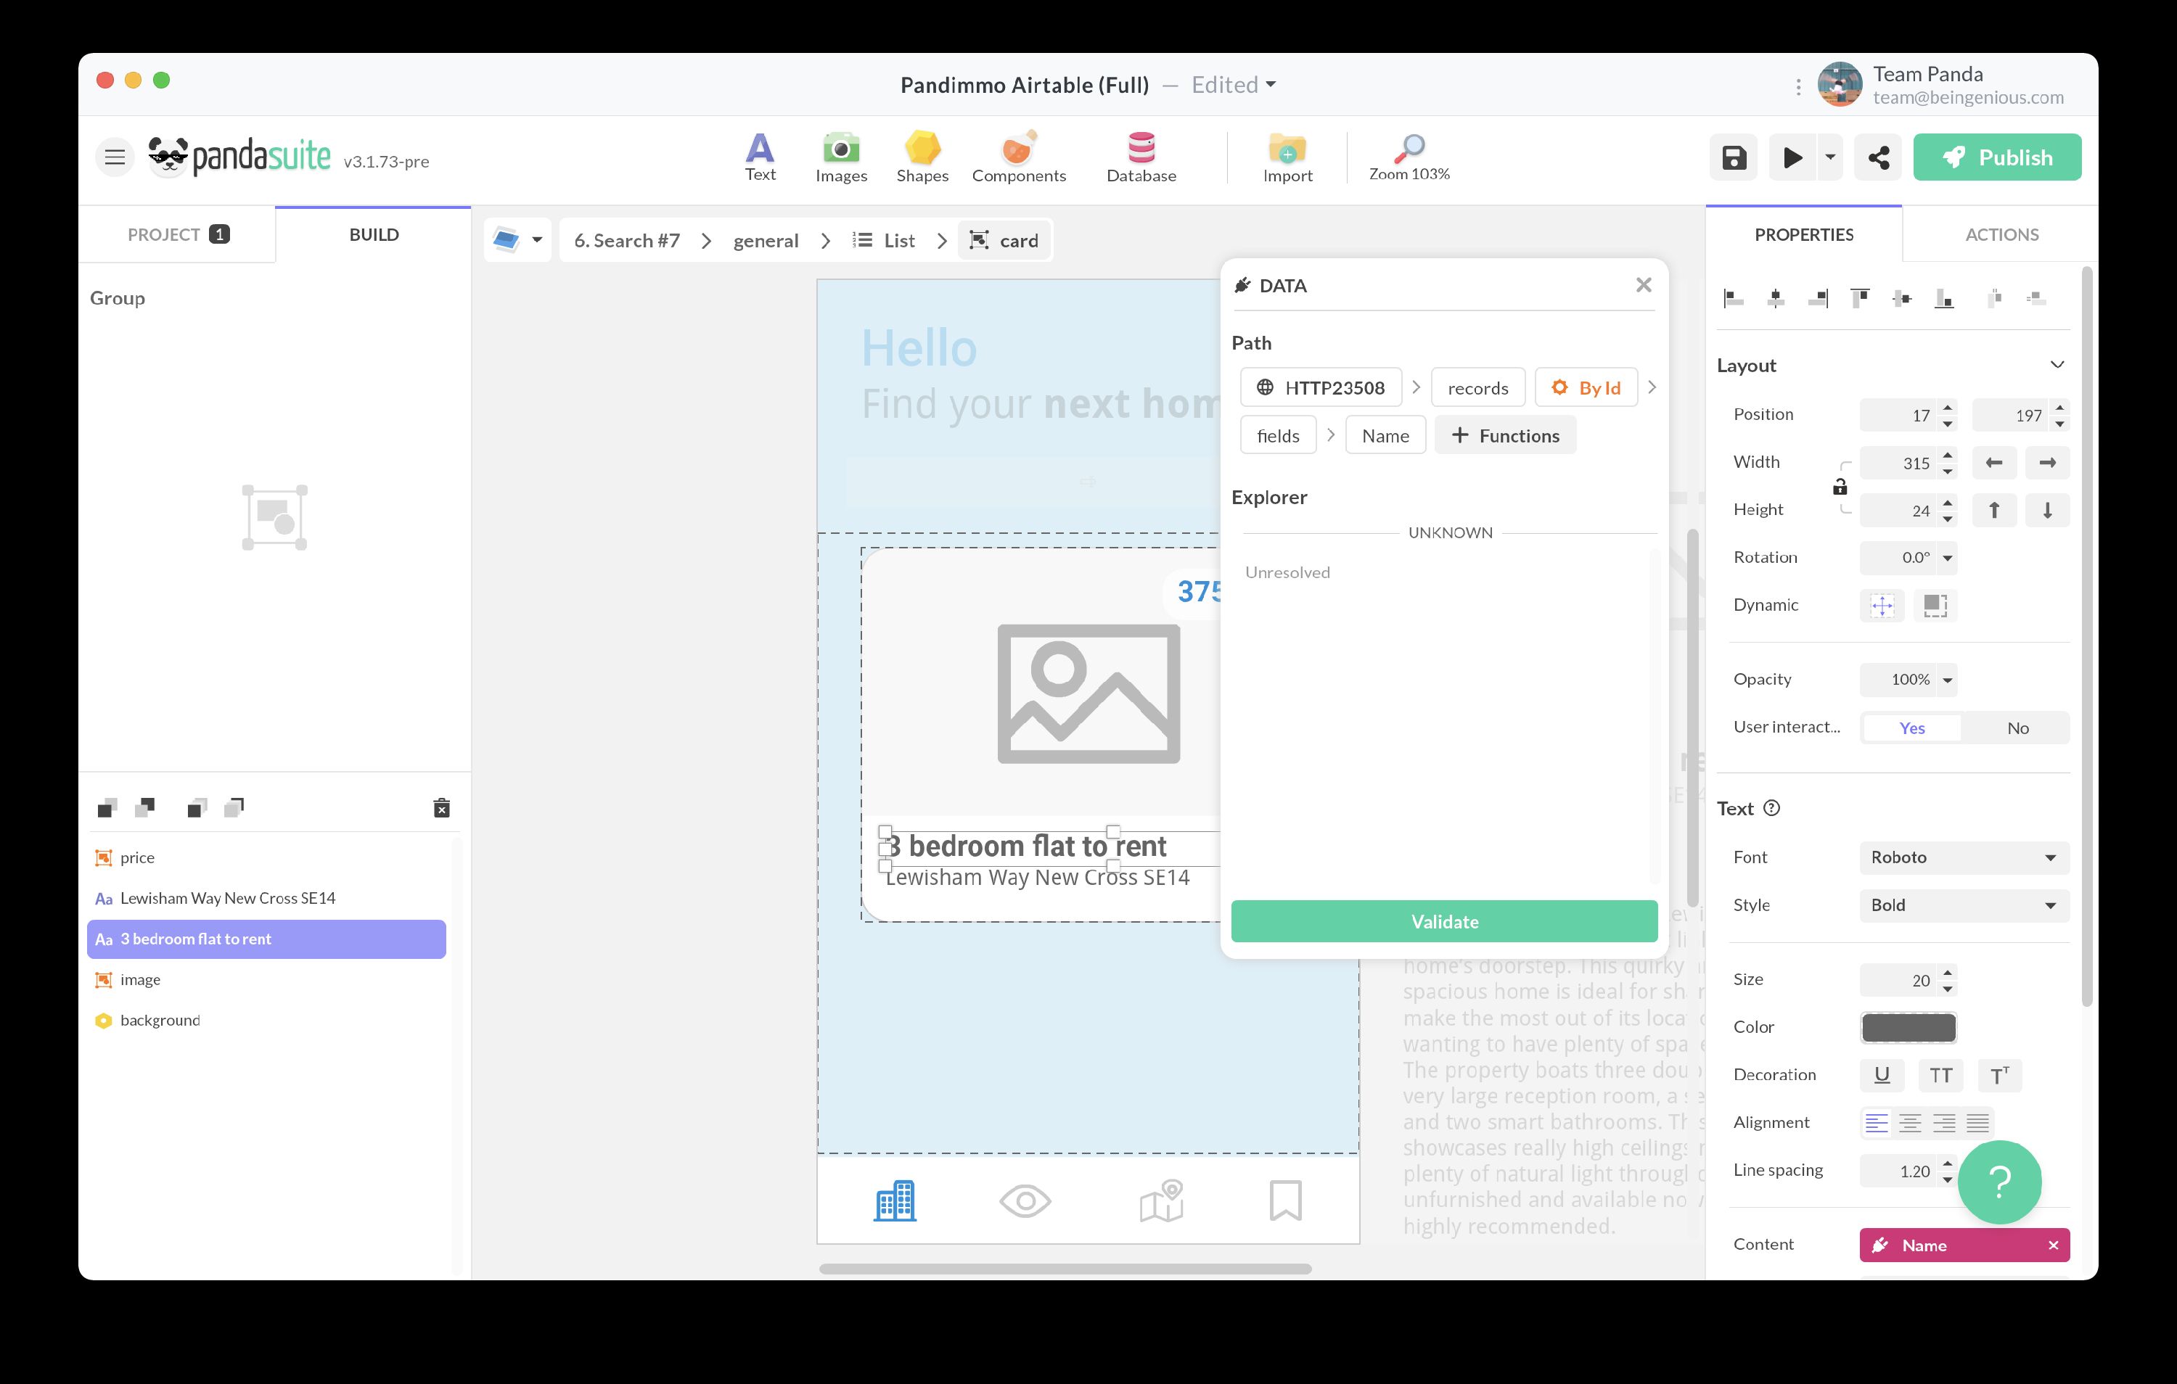Viewport: 2177px width, 1384px height.
Task: Open the text Color swatch
Action: pos(1908,1027)
